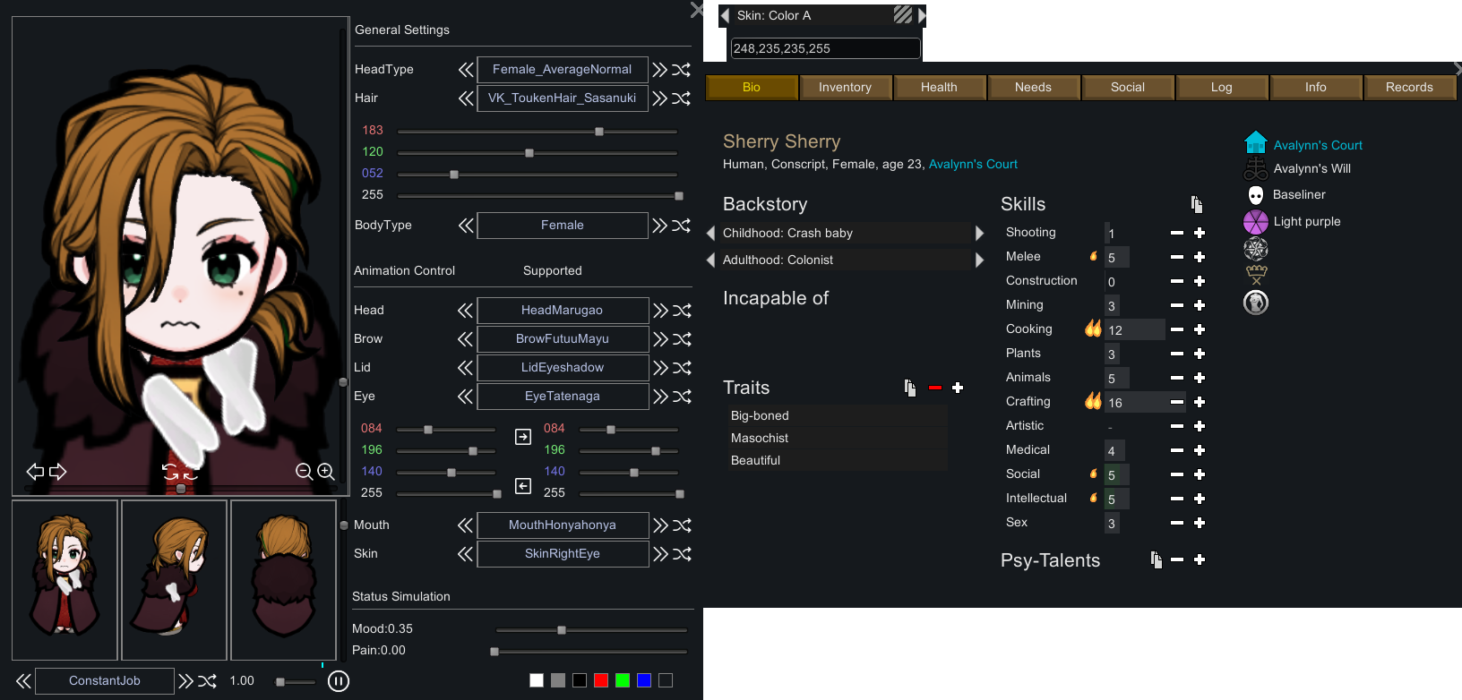This screenshot has height=700, width=1462.
Task: Randomize the Hair style with shuffle icon
Action: (682, 98)
